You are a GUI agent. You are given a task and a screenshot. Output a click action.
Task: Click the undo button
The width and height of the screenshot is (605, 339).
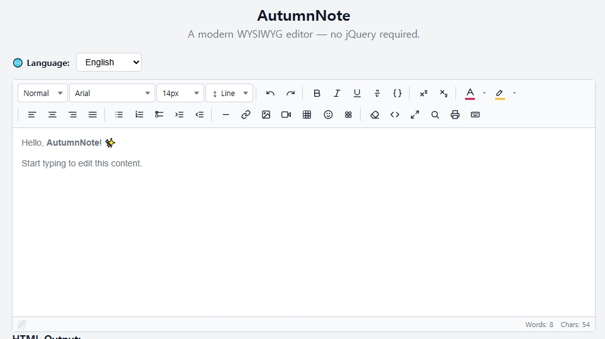270,94
